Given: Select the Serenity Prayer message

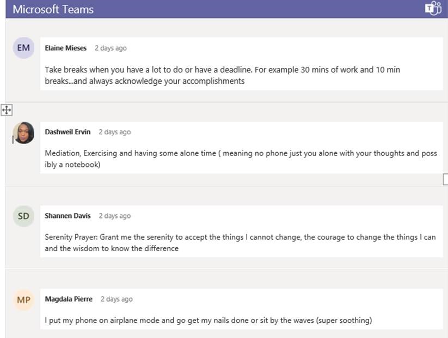Looking at the screenshot, I should 240,243.
